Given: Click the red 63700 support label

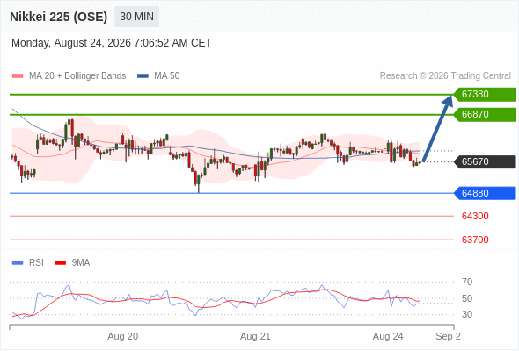Looking at the screenshot, I should pos(475,240).
